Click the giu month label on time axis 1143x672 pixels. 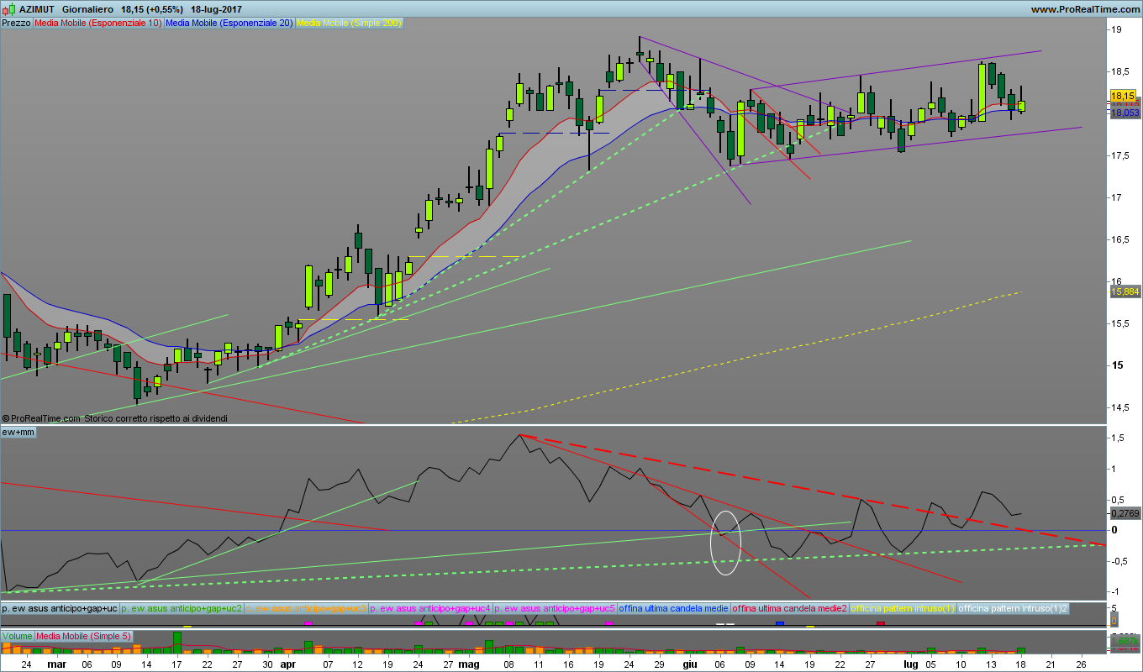(690, 664)
